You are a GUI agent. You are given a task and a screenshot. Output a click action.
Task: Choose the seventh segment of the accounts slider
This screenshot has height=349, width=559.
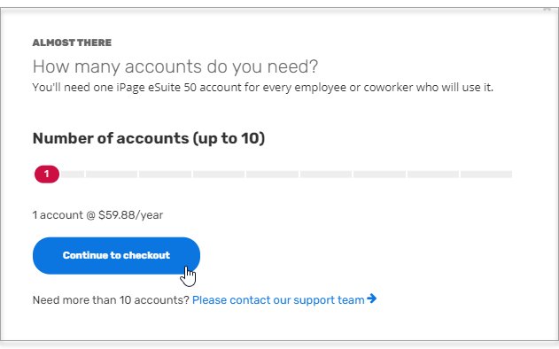[x=326, y=174]
